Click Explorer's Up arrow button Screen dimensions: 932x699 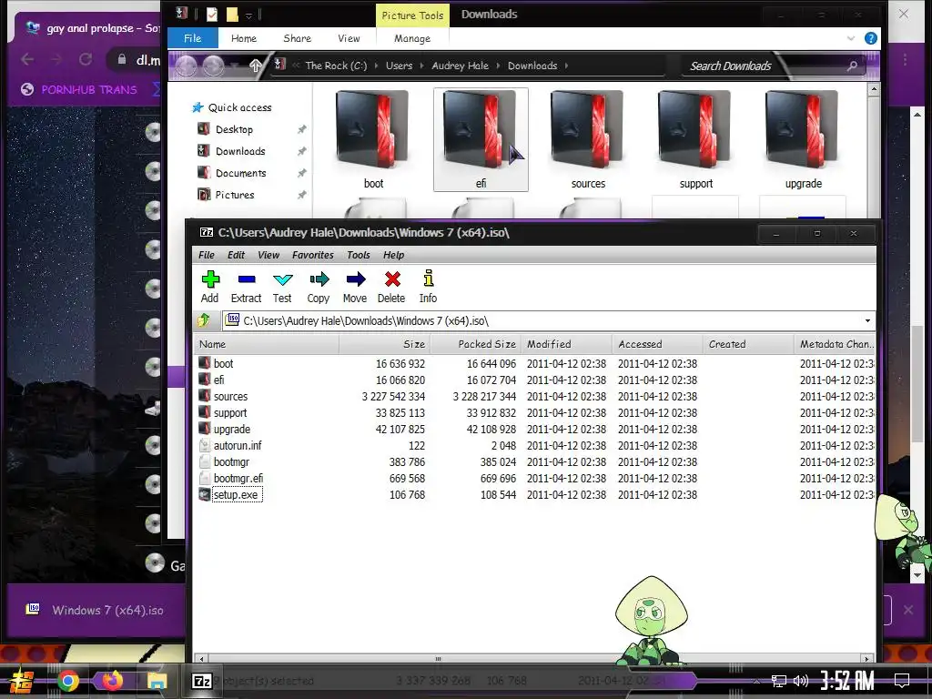256,66
